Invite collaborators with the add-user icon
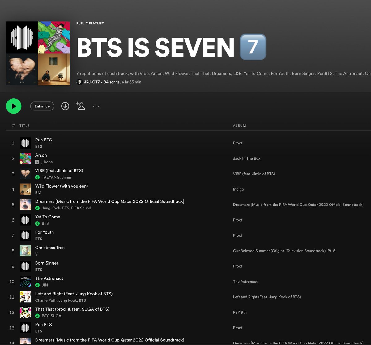 tap(81, 106)
